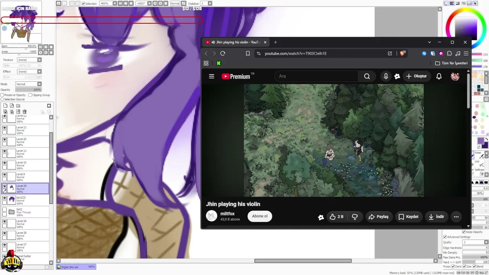489x275 pixels.
Task: Click the Abone ol subscribe button
Action: click(260, 216)
